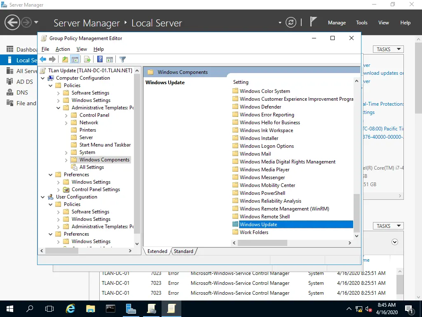Open the lower TASKS dropdown button
The width and height of the screenshot is (422, 317).
(388, 226)
